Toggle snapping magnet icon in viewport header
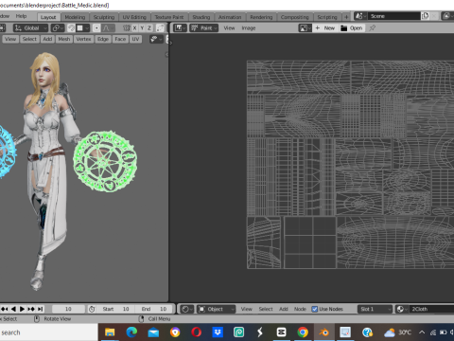This screenshot has width=454, height=341. (72, 28)
